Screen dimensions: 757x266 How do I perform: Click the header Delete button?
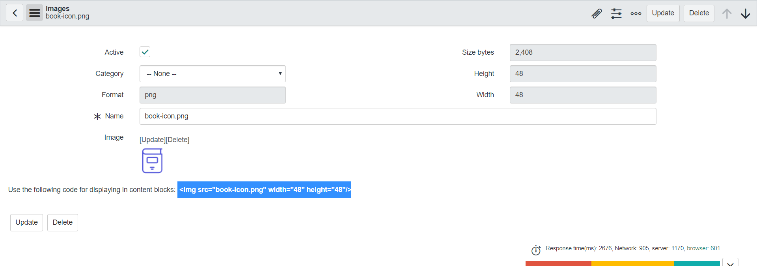699,13
